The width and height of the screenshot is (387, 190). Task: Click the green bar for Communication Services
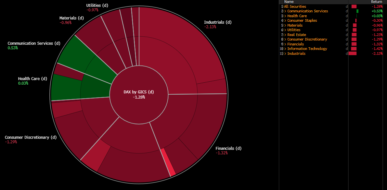357,11
